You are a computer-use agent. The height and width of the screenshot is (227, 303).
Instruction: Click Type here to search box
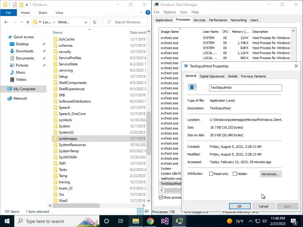(x=57, y=221)
